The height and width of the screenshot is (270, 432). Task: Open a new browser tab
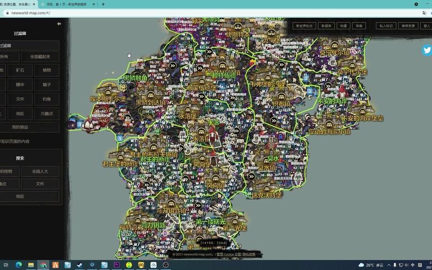pyautogui.click(x=104, y=4)
